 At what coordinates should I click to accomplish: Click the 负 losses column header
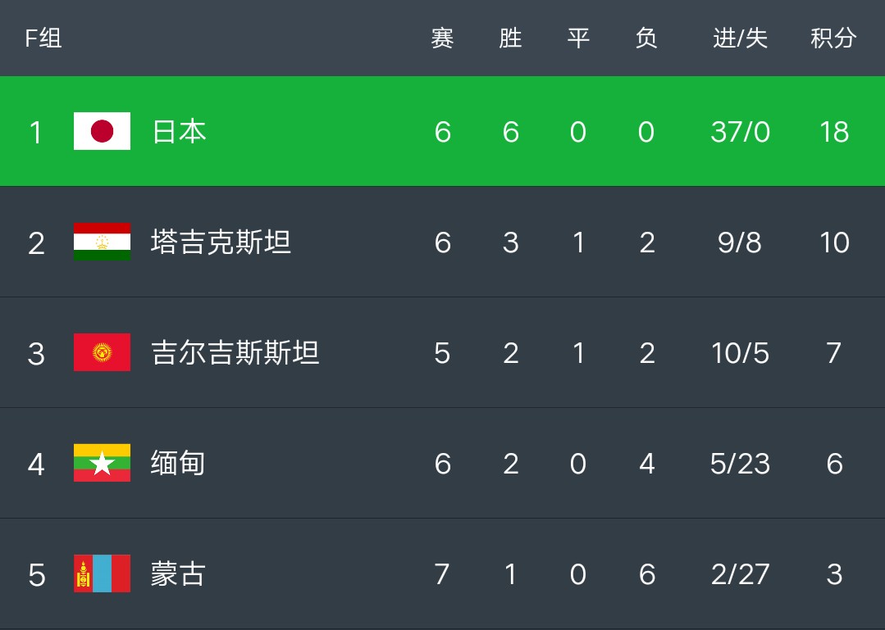tap(646, 38)
